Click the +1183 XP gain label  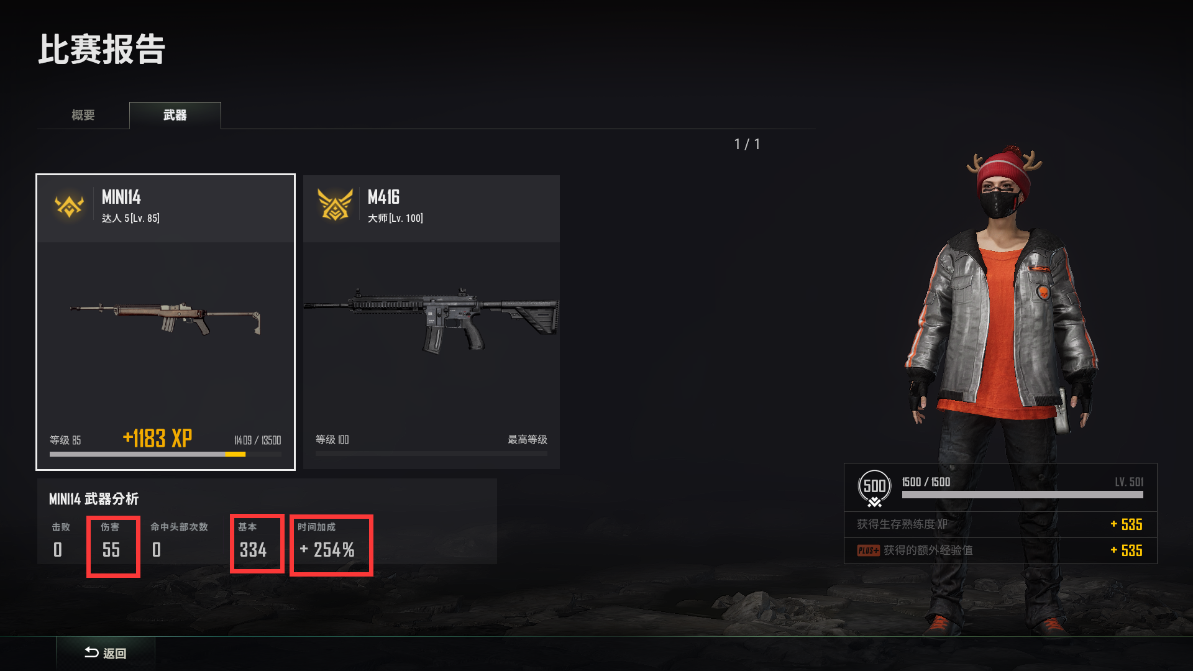click(157, 438)
